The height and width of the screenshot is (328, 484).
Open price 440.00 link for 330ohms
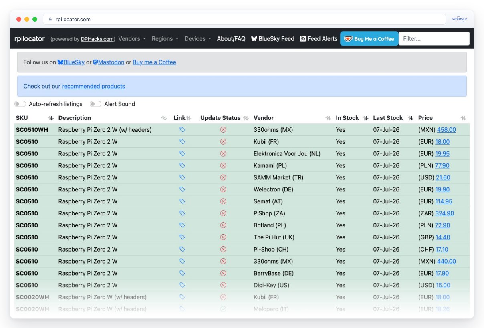pyautogui.click(x=446, y=262)
